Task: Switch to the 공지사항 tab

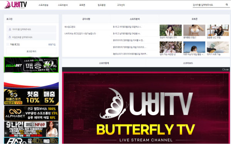Action: click(86, 19)
